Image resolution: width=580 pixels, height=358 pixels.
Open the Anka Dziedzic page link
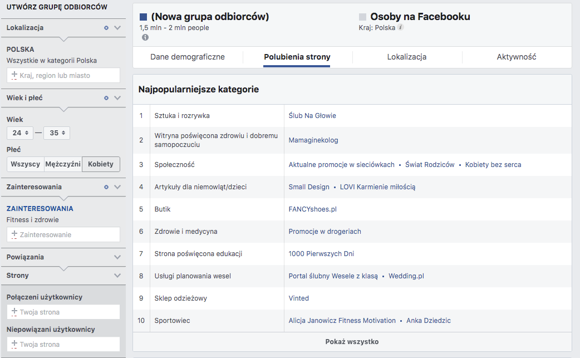point(429,321)
